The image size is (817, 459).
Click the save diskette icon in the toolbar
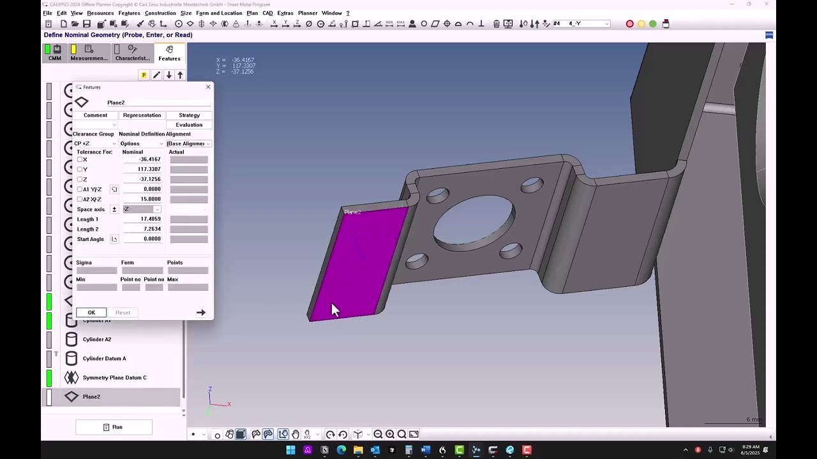(x=87, y=24)
